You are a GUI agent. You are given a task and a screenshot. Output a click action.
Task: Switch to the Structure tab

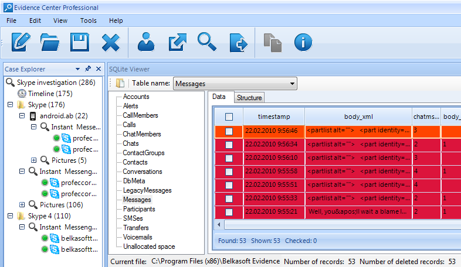249,98
